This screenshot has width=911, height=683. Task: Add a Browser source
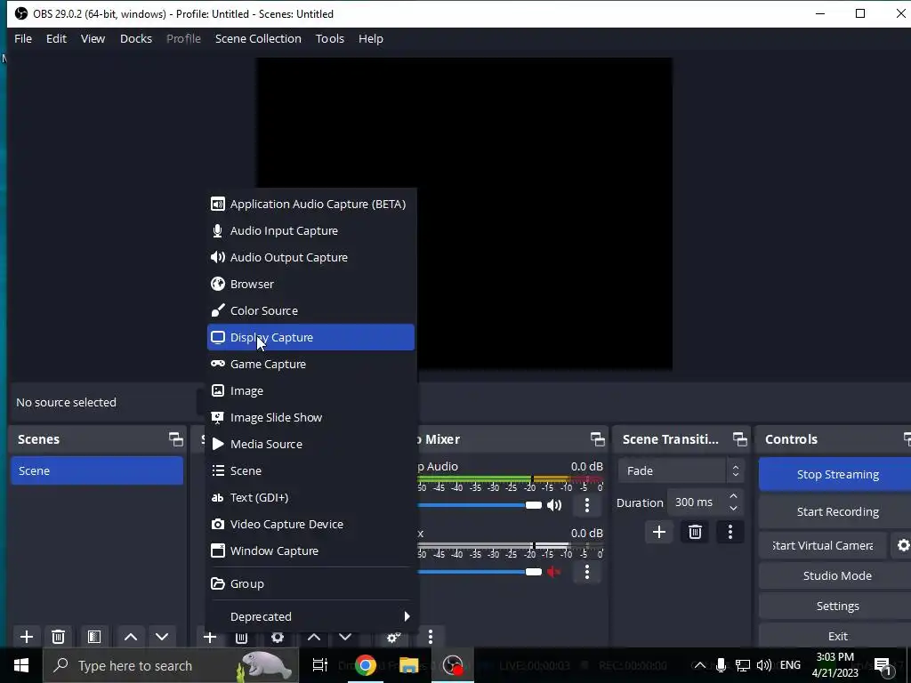(x=310, y=284)
